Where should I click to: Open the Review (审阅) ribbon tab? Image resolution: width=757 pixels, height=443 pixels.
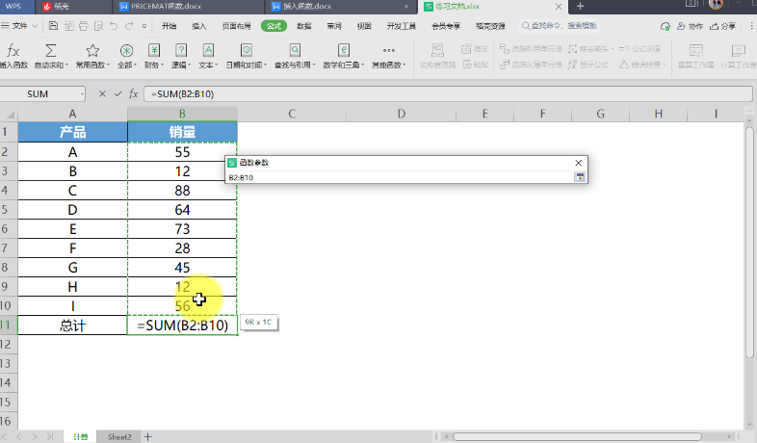334,26
